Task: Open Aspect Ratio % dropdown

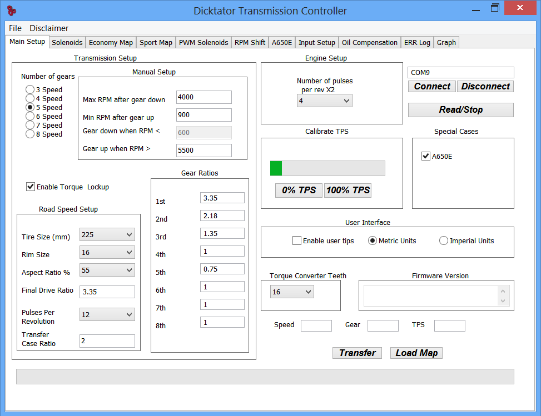Action: point(107,270)
